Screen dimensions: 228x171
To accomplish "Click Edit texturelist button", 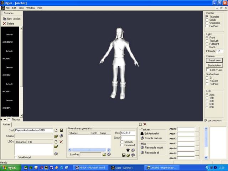I will pos(150,133).
